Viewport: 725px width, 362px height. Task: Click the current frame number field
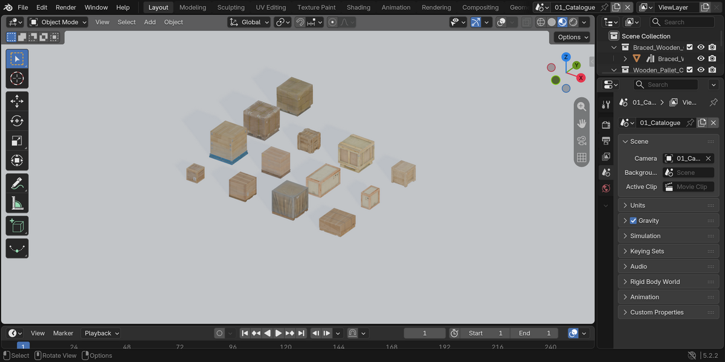(x=425, y=333)
